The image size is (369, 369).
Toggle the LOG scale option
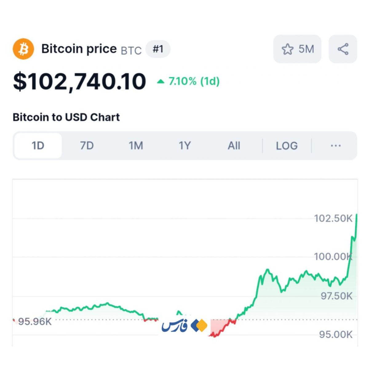coord(287,146)
